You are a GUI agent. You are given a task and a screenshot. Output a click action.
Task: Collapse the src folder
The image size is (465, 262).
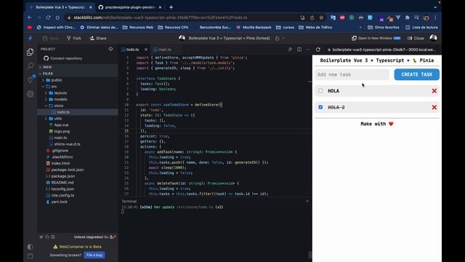click(54, 87)
